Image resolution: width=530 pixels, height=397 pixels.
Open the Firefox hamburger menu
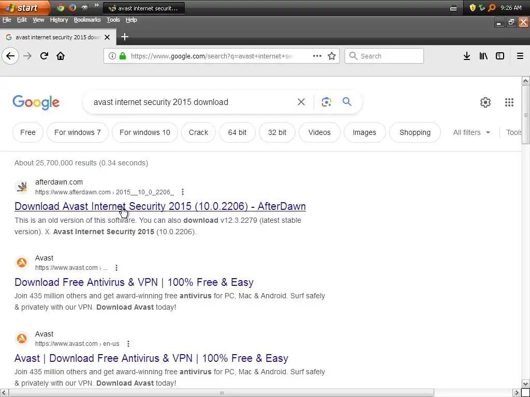(520, 56)
